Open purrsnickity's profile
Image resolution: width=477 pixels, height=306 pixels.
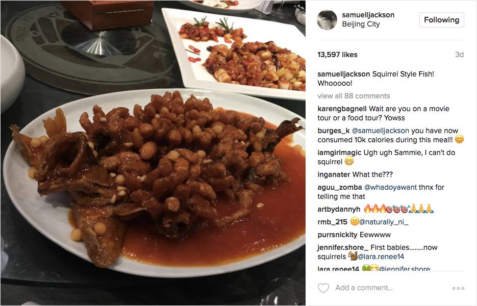tap(337, 235)
